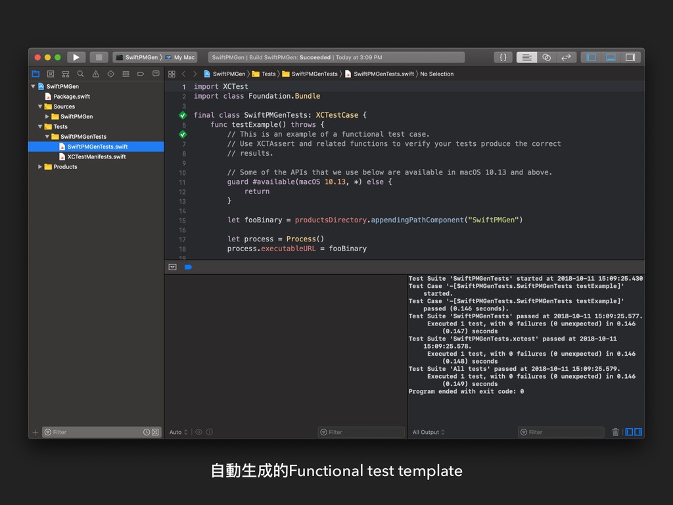Screen dimensions: 673x505
Task: Open the No Selection jump bar menu
Action: 436,74
